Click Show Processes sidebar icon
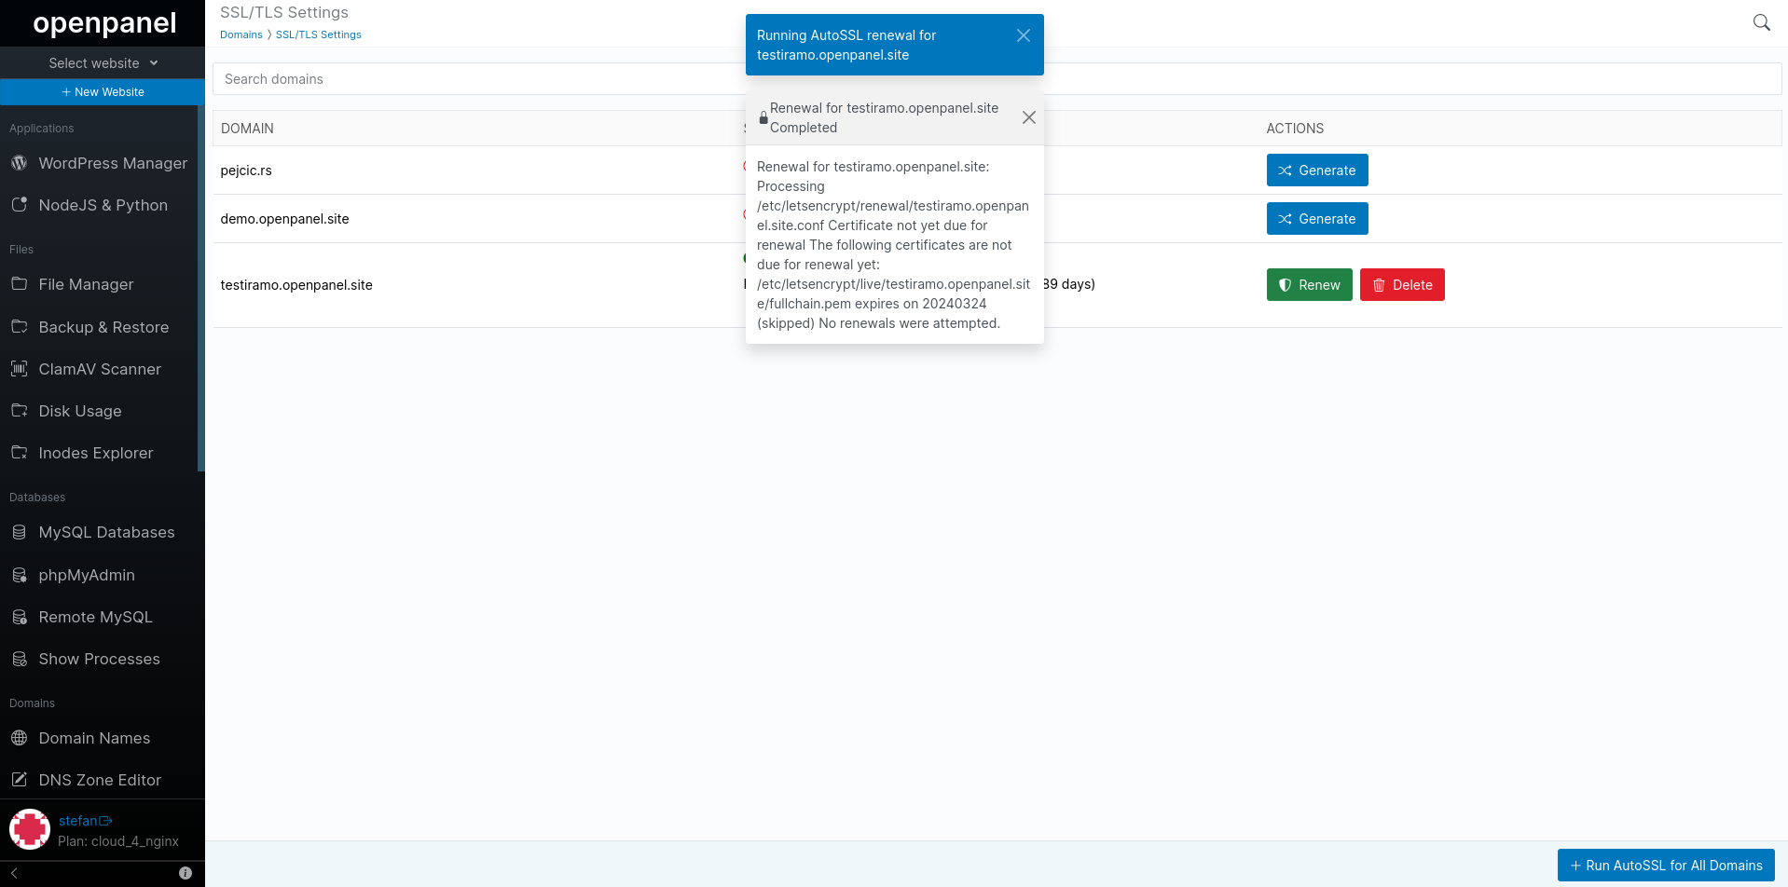The height and width of the screenshot is (887, 1788). tap(19, 659)
